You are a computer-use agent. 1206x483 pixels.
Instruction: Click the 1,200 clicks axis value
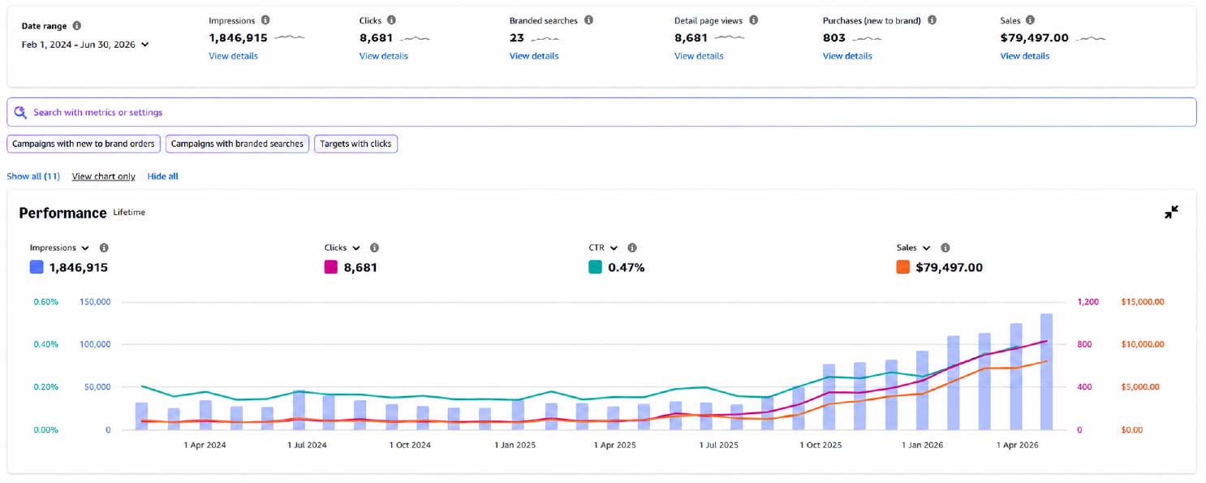[x=1088, y=302]
